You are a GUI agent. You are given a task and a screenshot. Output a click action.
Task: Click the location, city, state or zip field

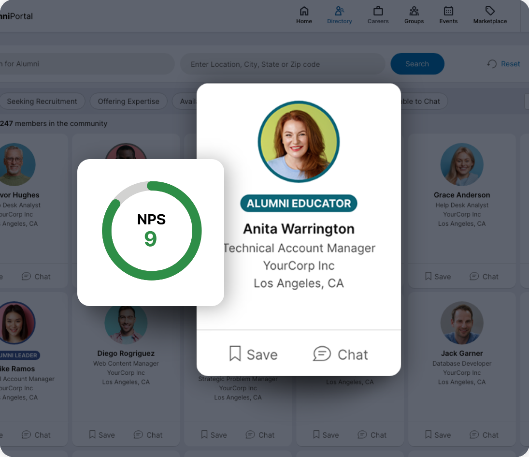[282, 64]
